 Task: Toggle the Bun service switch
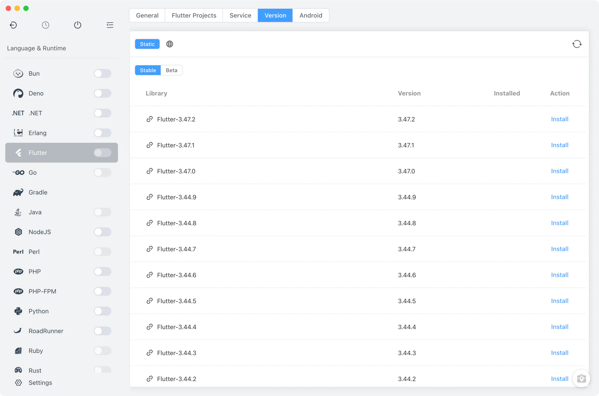[102, 73]
